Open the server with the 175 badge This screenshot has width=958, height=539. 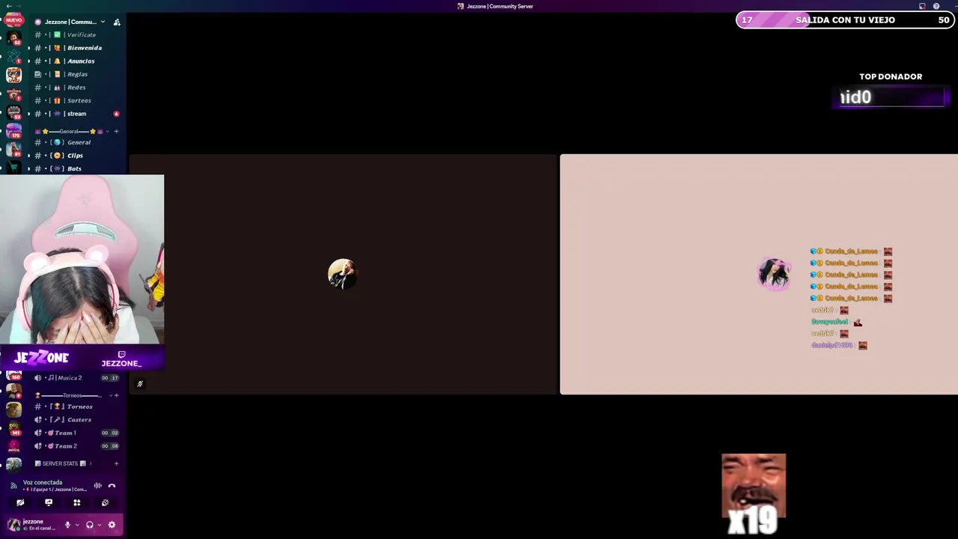(x=13, y=131)
